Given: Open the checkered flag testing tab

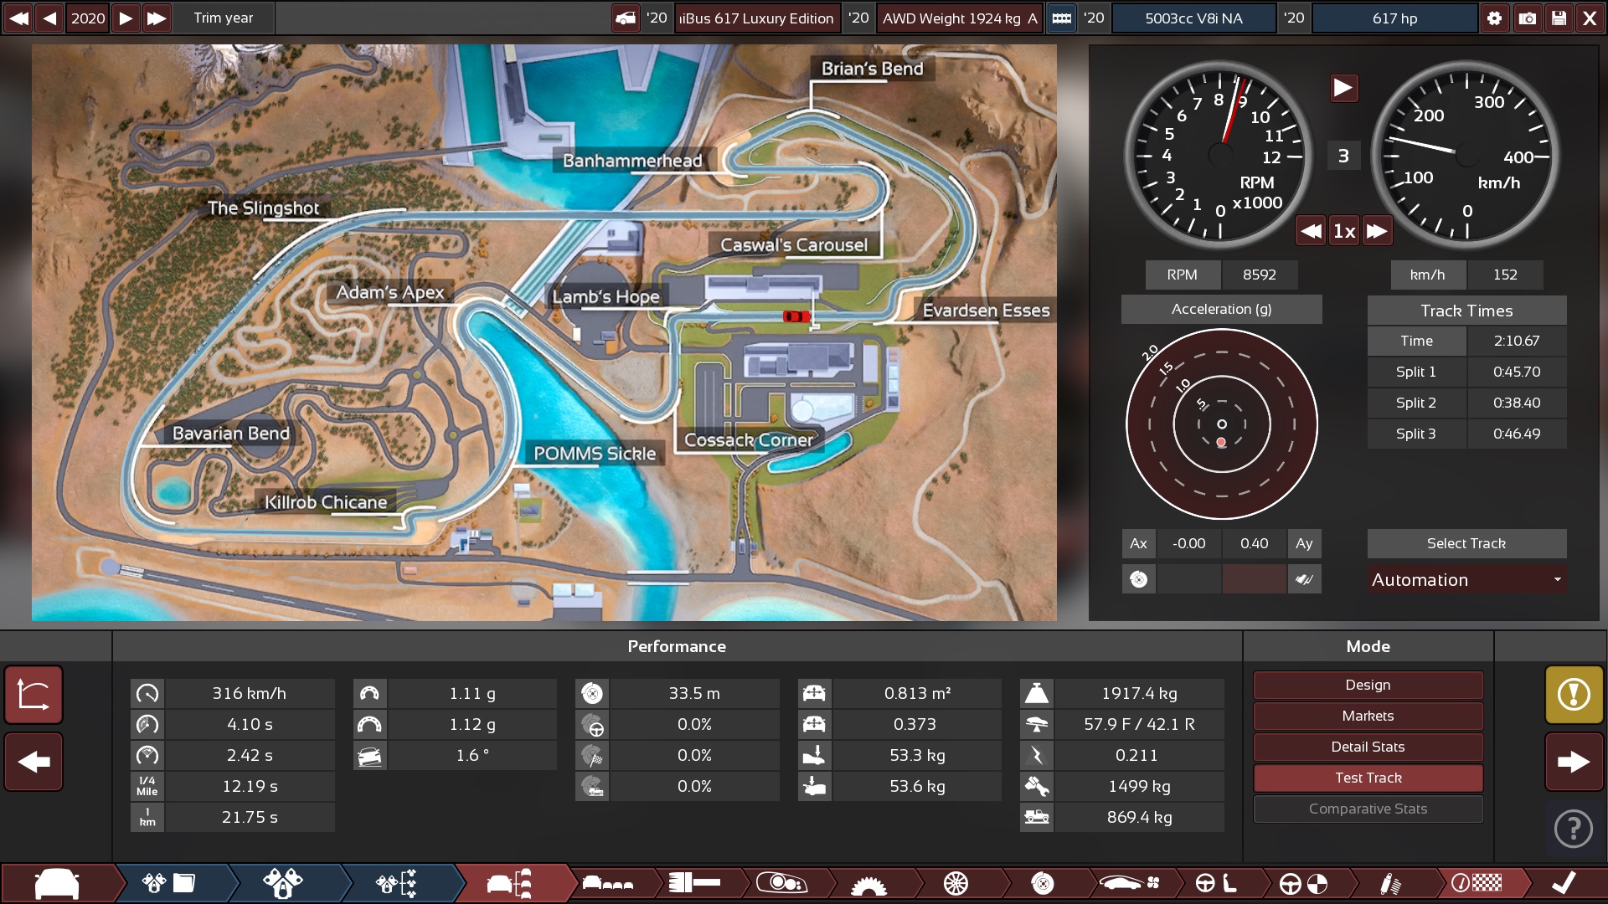Looking at the screenshot, I should click(1477, 883).
